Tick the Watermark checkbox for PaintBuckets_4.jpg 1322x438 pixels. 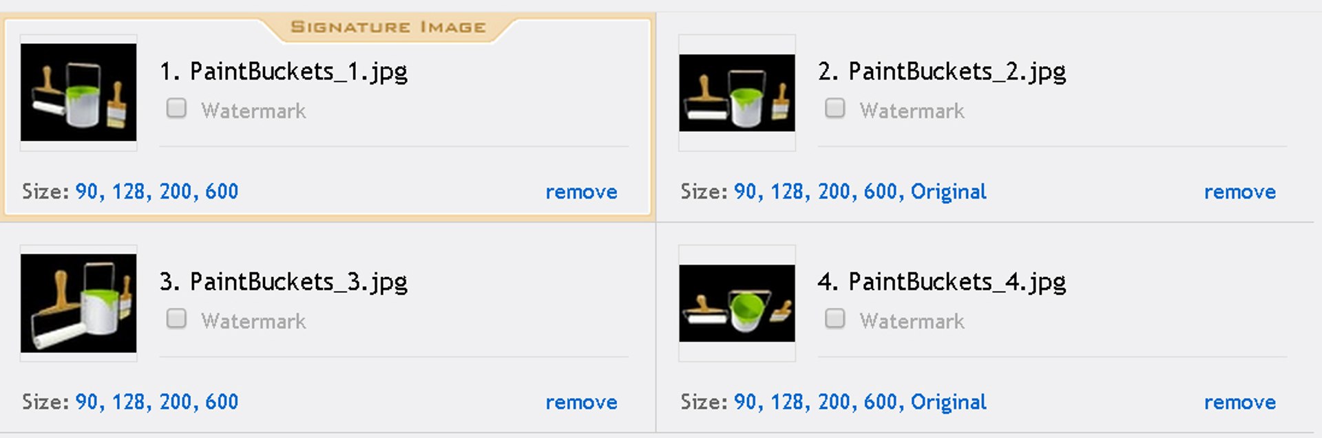(x=835, y=319)
